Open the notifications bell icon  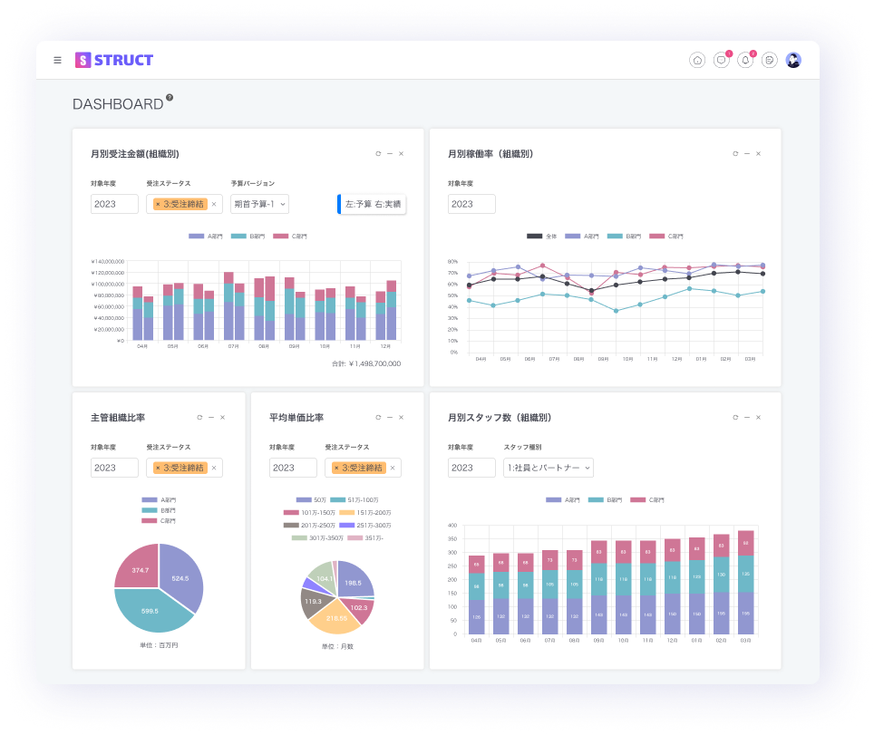click(745, 61)
